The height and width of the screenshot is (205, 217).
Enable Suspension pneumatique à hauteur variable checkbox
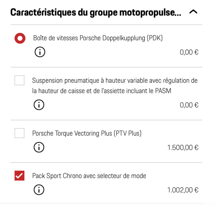pyautogui.click(x=20, y=80)
